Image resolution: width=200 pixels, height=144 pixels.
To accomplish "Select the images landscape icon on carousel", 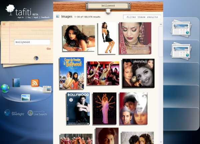I will coord(26,98).
